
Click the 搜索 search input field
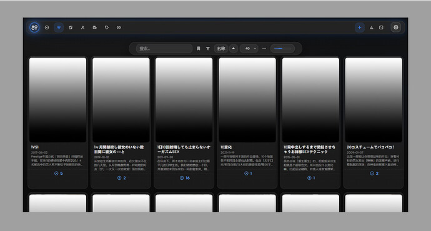164,49
